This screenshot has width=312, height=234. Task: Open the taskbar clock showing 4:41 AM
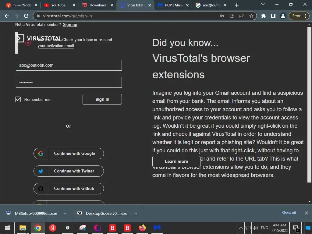[x=280, y=228]
